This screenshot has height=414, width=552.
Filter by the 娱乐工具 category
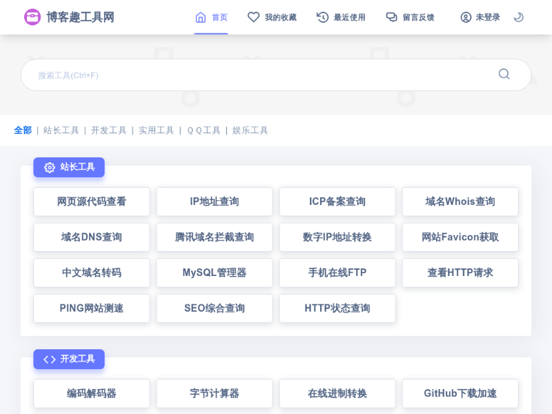250,130
